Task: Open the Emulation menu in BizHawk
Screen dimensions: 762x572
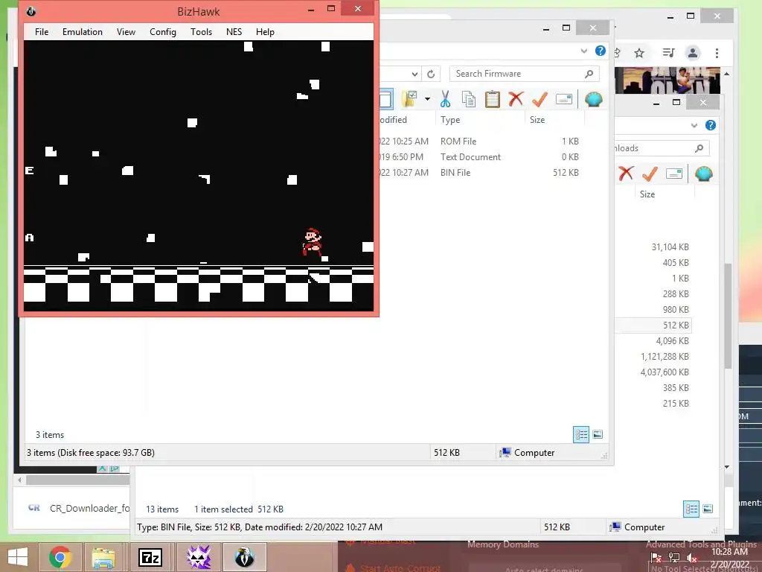Action: coord(82,31)
